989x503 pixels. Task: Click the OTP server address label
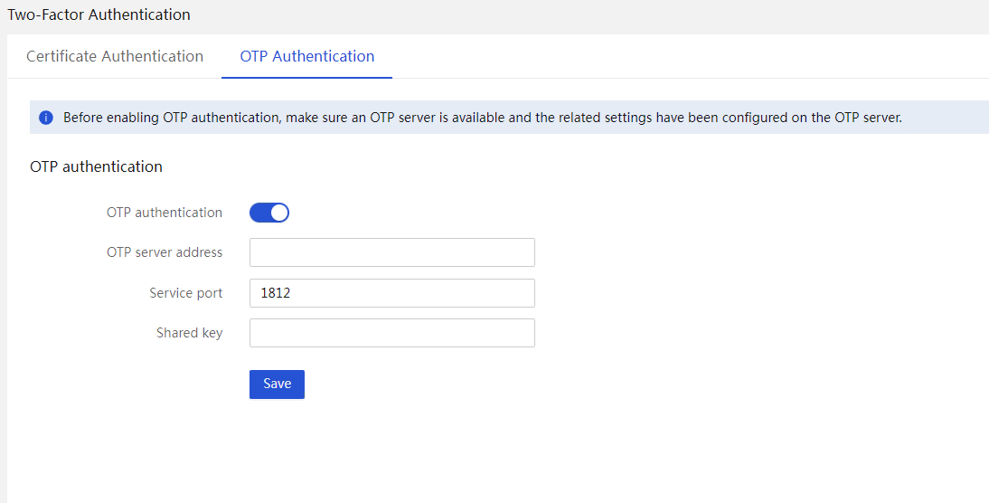(165, 252)
